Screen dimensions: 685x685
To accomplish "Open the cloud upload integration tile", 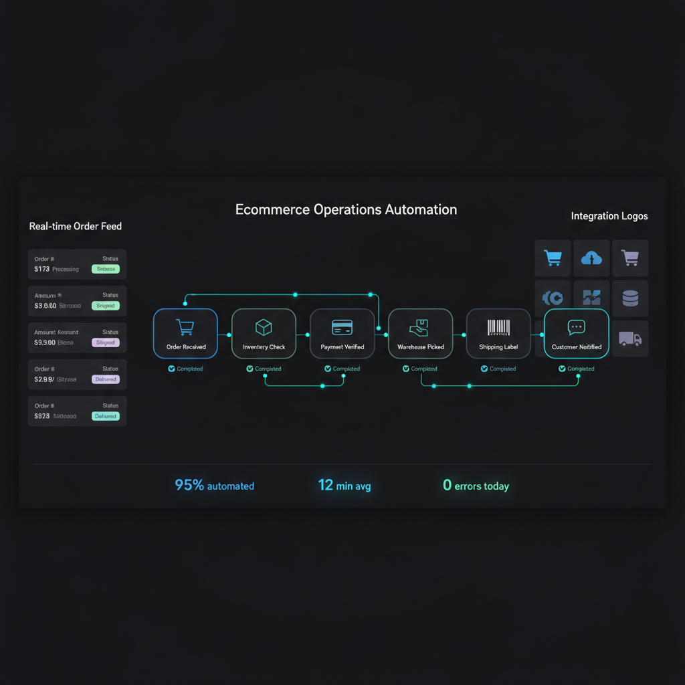I will click(591, 258).
